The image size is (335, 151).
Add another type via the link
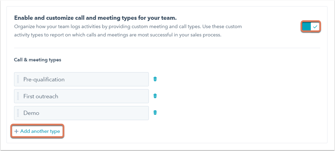tap(37, 131)
